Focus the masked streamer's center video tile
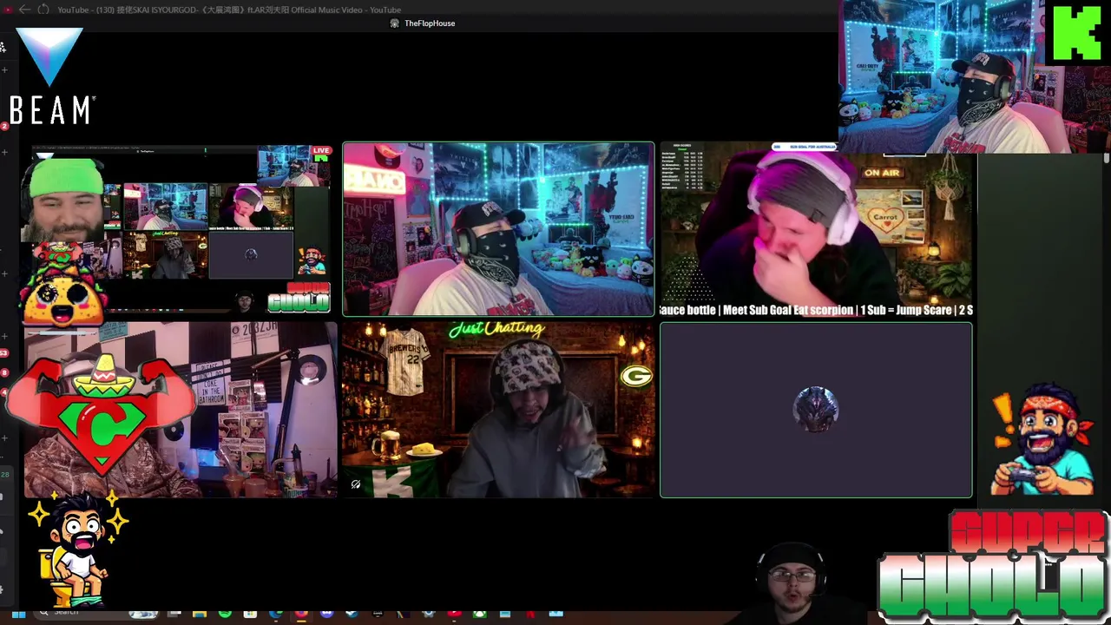1111x625 pixels. click(x=498, y=229)
